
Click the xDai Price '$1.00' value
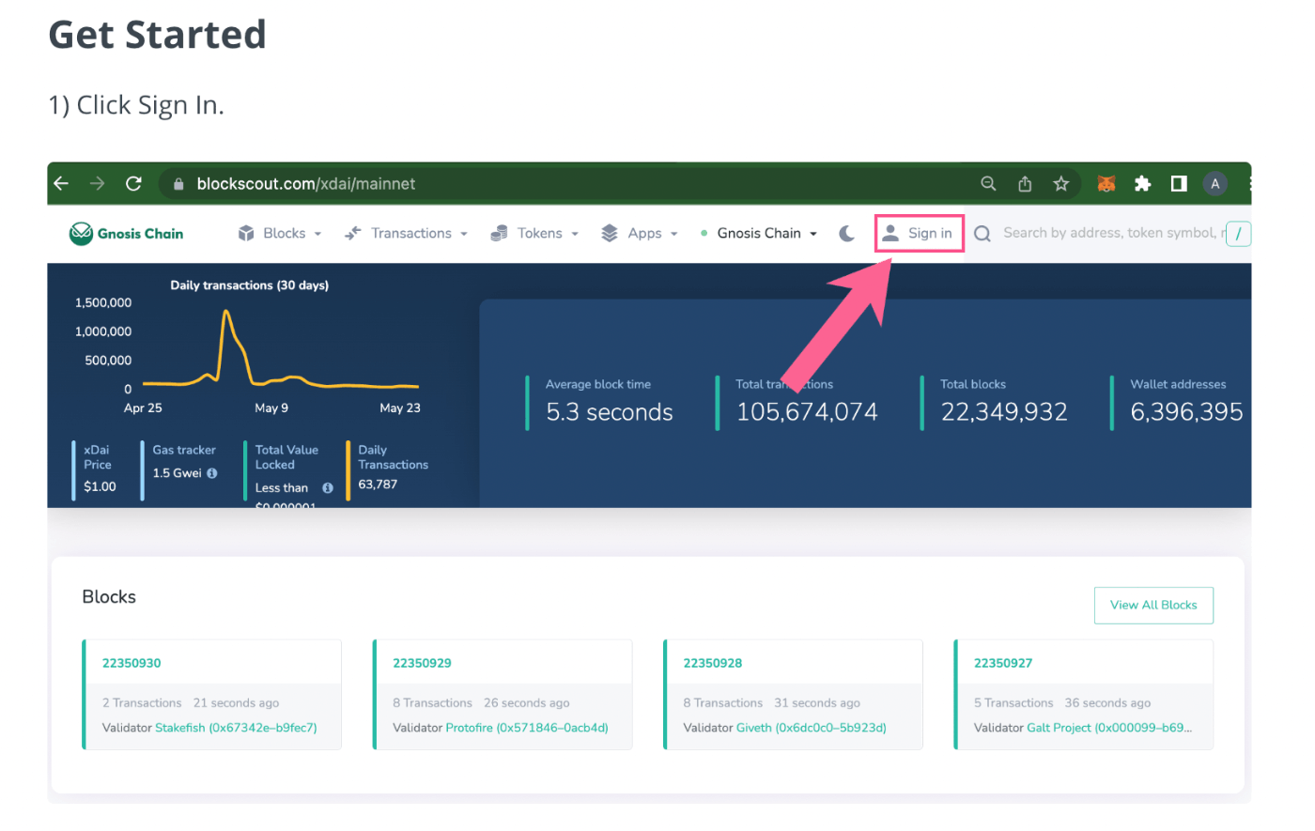[x=100, y=487]
